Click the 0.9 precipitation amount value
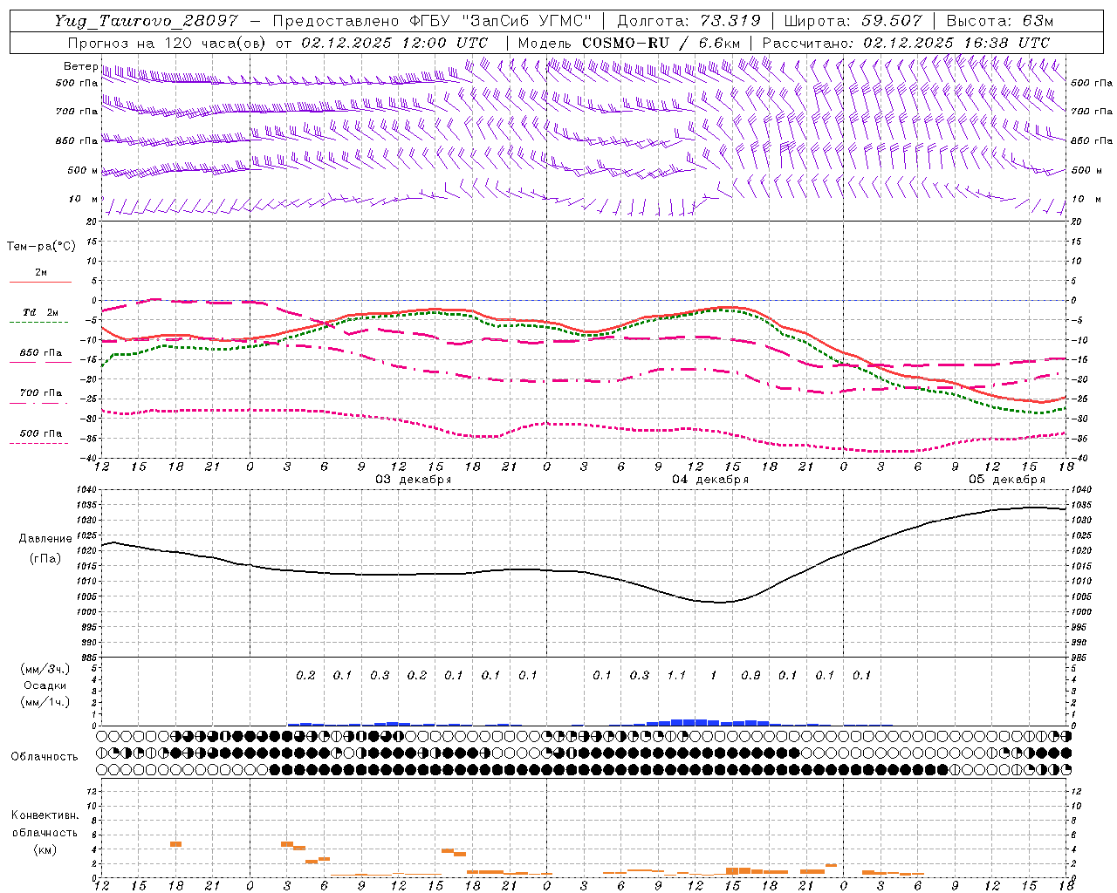The width and height of the screenshot is (1117, 893). [x=750, y=675]
